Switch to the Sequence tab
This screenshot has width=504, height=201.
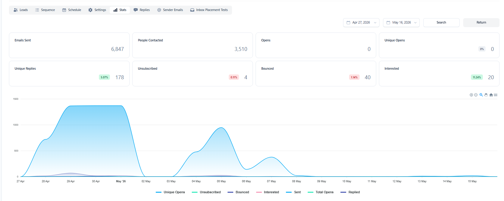[x=45, y=10]
